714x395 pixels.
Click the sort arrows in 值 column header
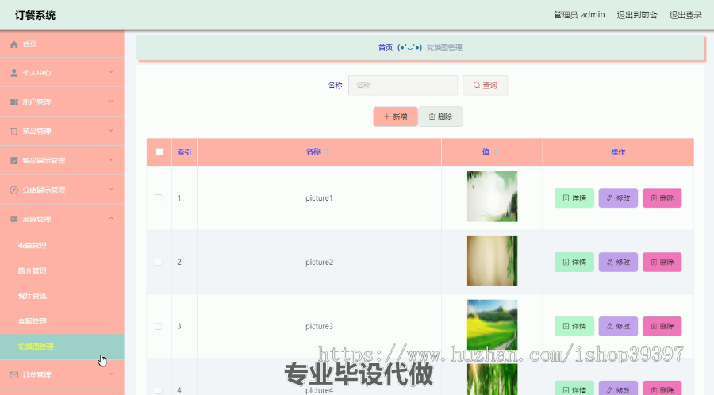point(496,151)
